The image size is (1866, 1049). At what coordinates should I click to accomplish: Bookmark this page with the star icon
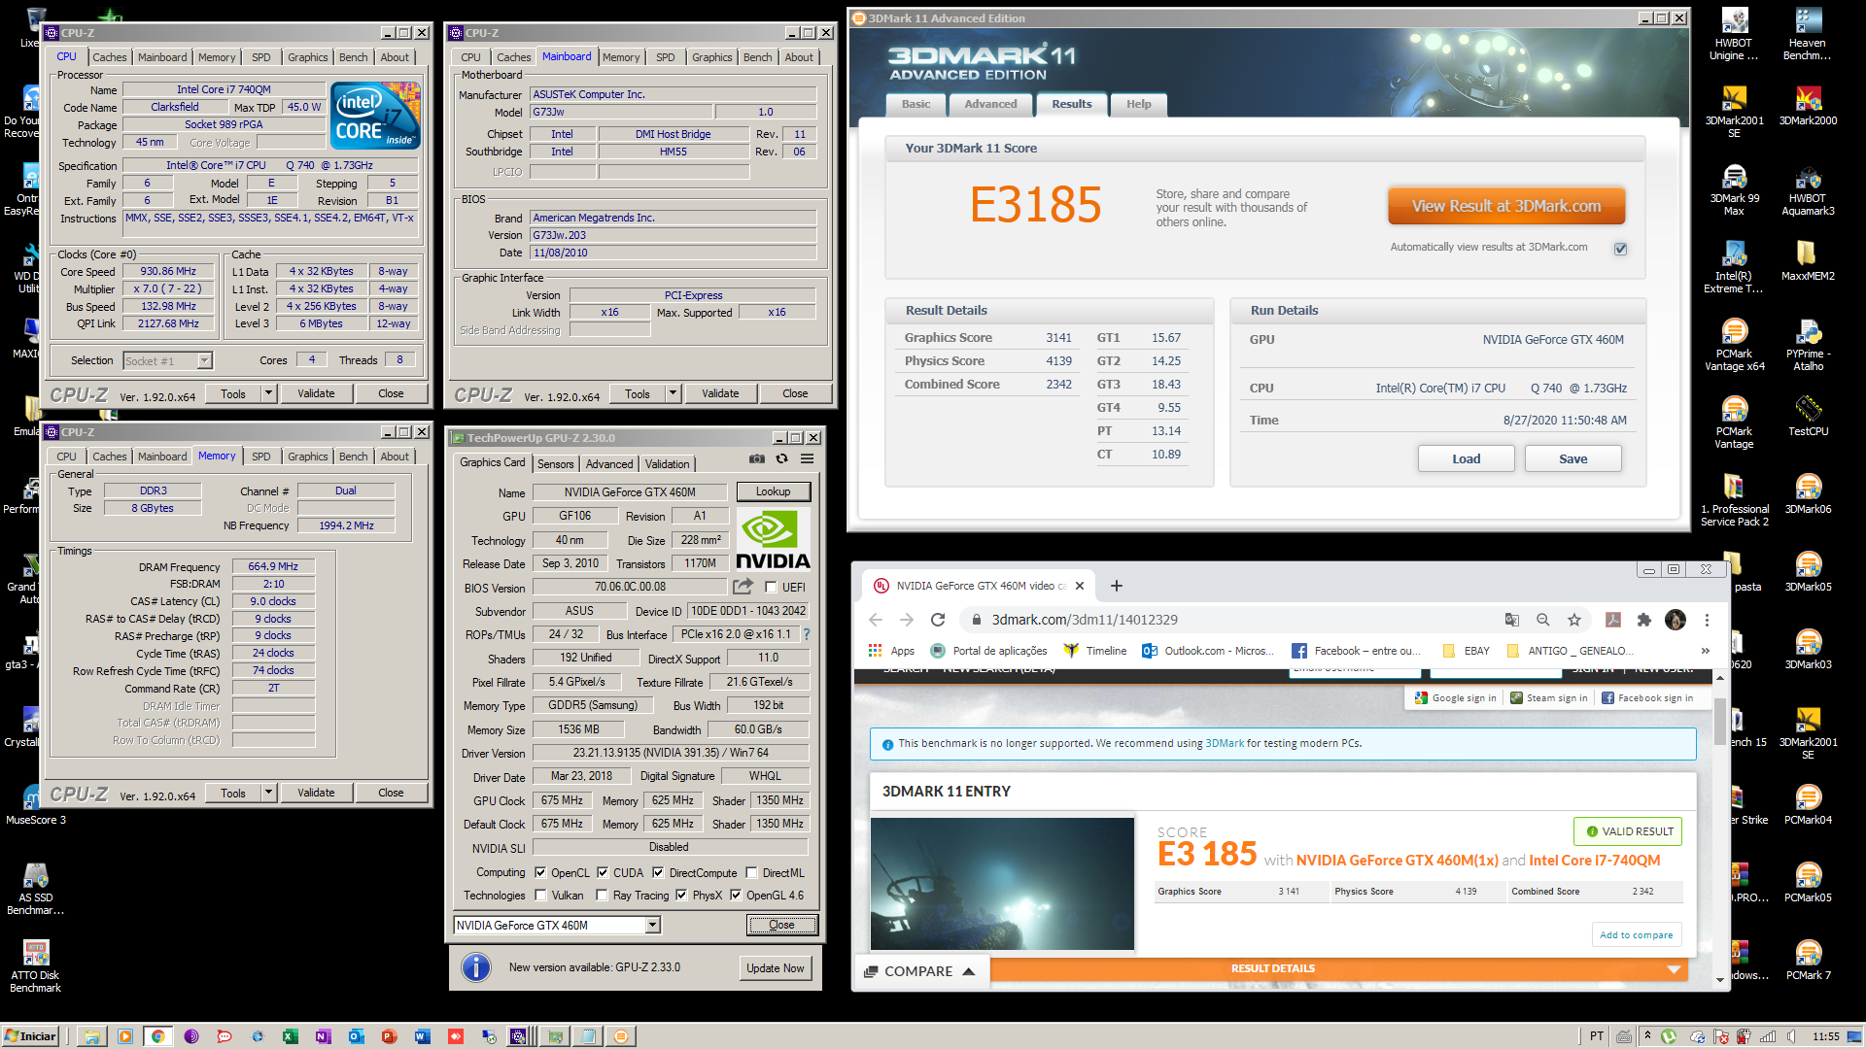click(x=1574, y=620)
